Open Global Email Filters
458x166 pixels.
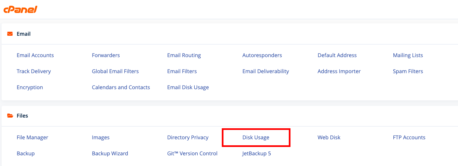(115, 71)
